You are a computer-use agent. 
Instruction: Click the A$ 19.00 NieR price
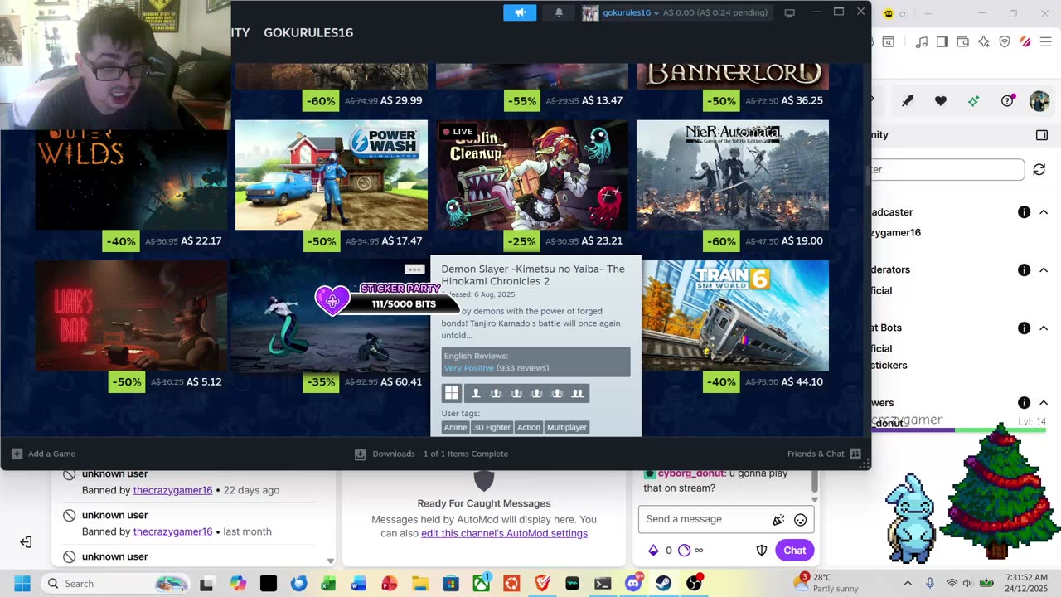click(802, 240)
